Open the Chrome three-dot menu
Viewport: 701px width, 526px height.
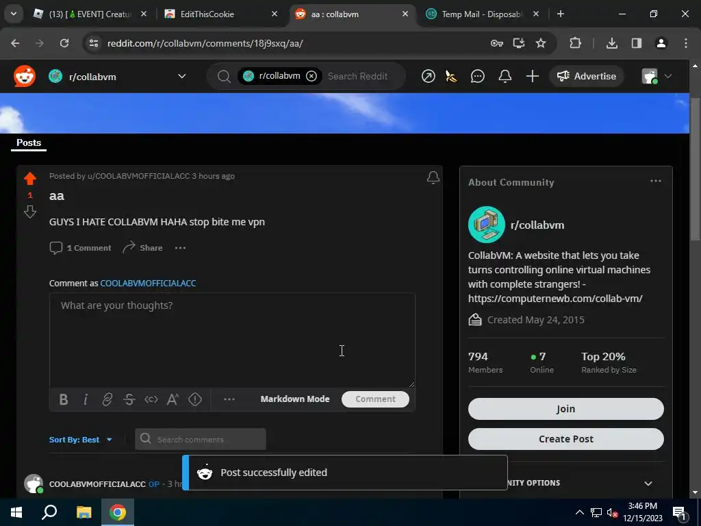pyautogui.click(x=685, y=43)
